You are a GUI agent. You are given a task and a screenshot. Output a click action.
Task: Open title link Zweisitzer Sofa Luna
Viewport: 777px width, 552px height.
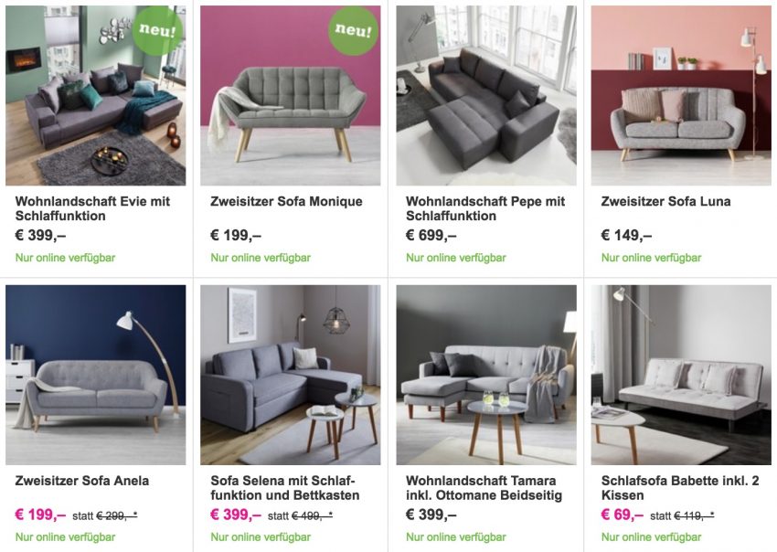point(665,202)
